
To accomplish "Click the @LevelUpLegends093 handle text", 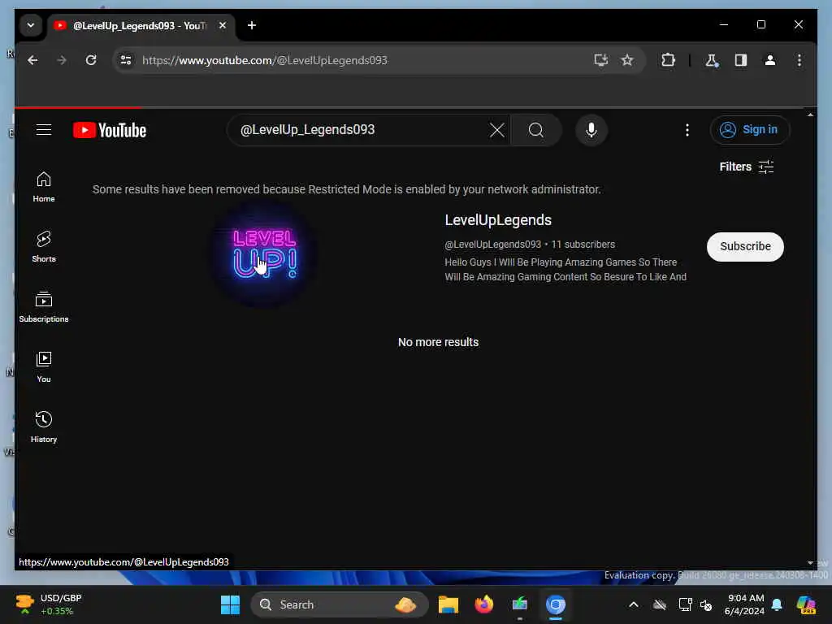I will (492, 245).
